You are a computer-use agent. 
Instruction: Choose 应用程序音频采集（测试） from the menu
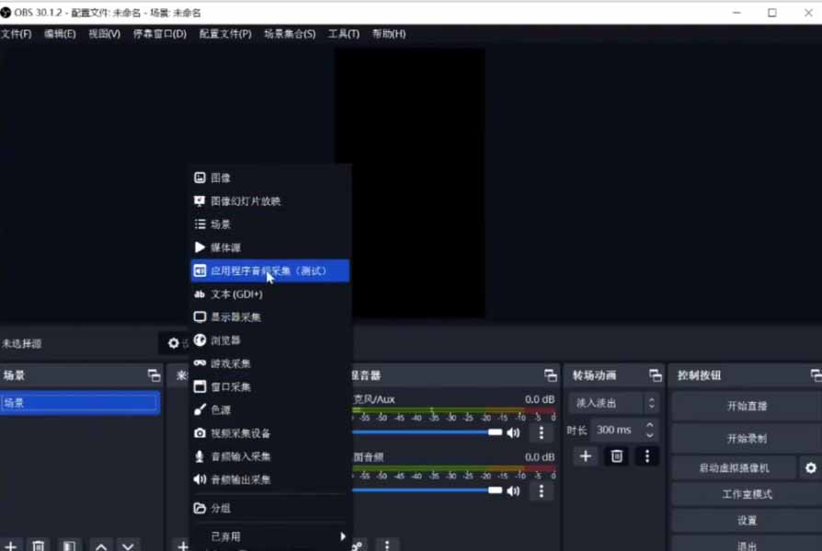[x=268, y=270]
